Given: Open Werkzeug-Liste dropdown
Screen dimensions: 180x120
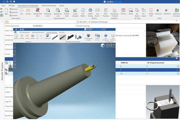Looking at the screenshot, I should pyautogui.click(x=48, y=12).
